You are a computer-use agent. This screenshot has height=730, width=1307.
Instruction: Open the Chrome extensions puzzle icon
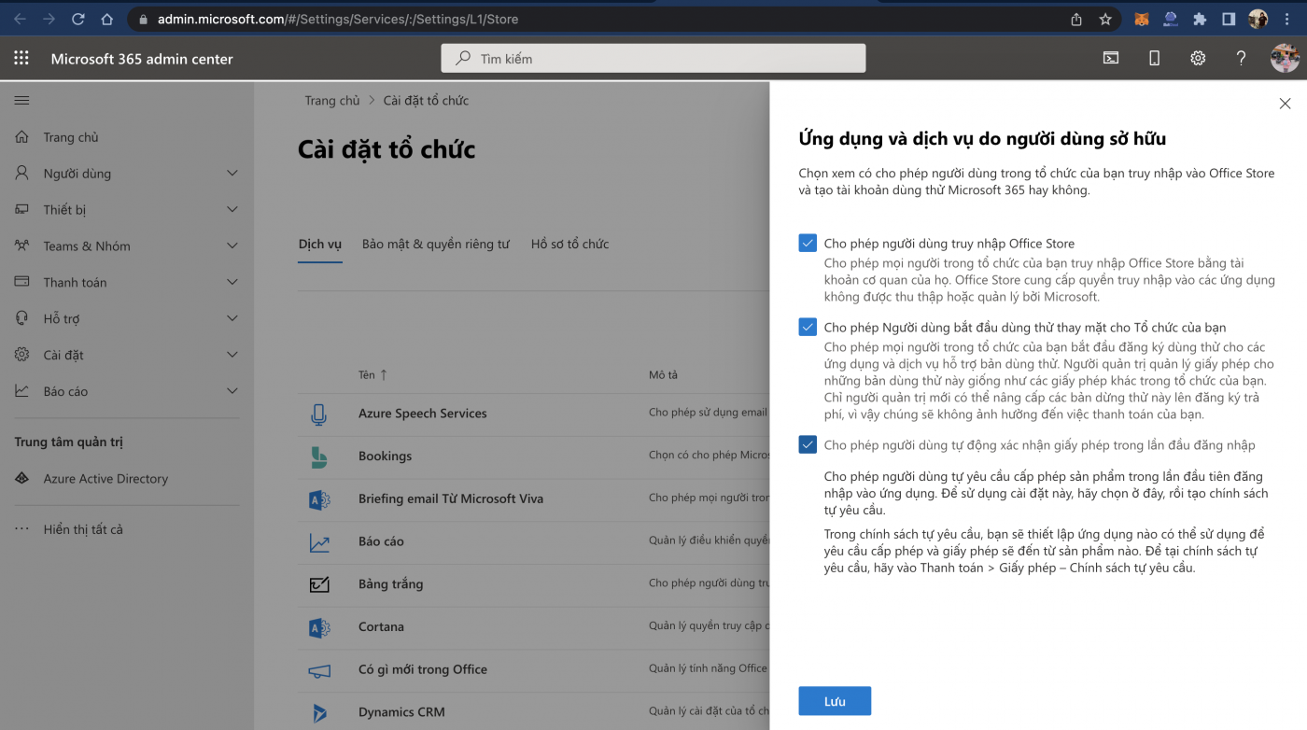pos(1200,19)
